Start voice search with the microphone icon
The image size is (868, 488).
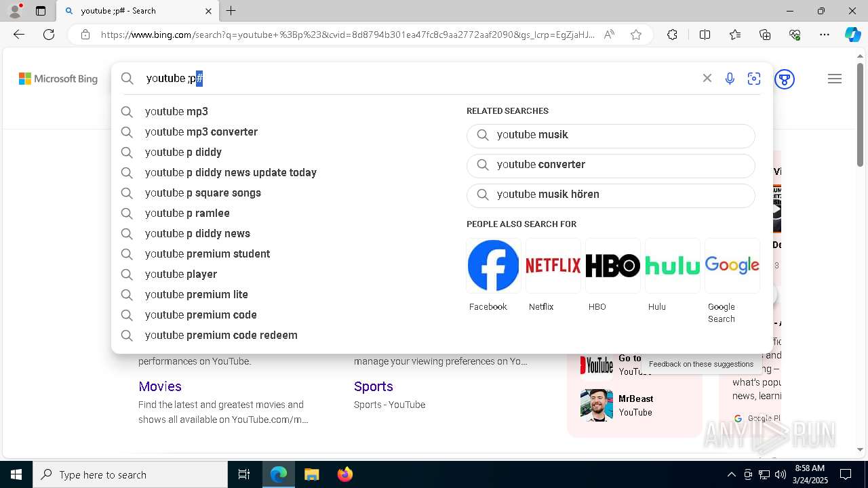click(730, 79)
